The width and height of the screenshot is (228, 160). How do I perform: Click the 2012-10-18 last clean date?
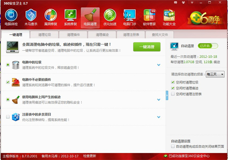(208, 57)
